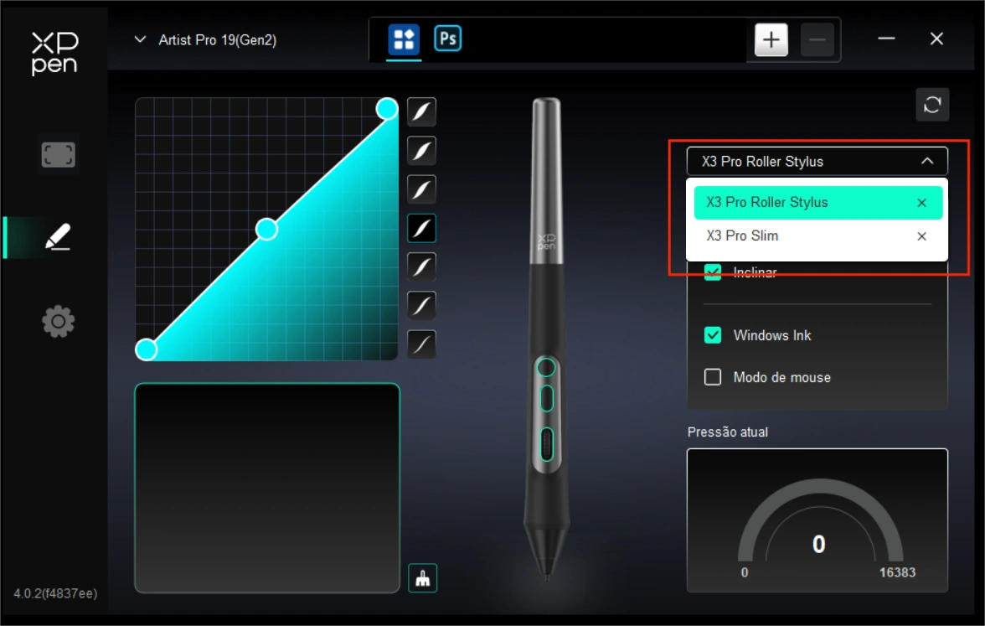Clear the pressure test area with broom

422,578
